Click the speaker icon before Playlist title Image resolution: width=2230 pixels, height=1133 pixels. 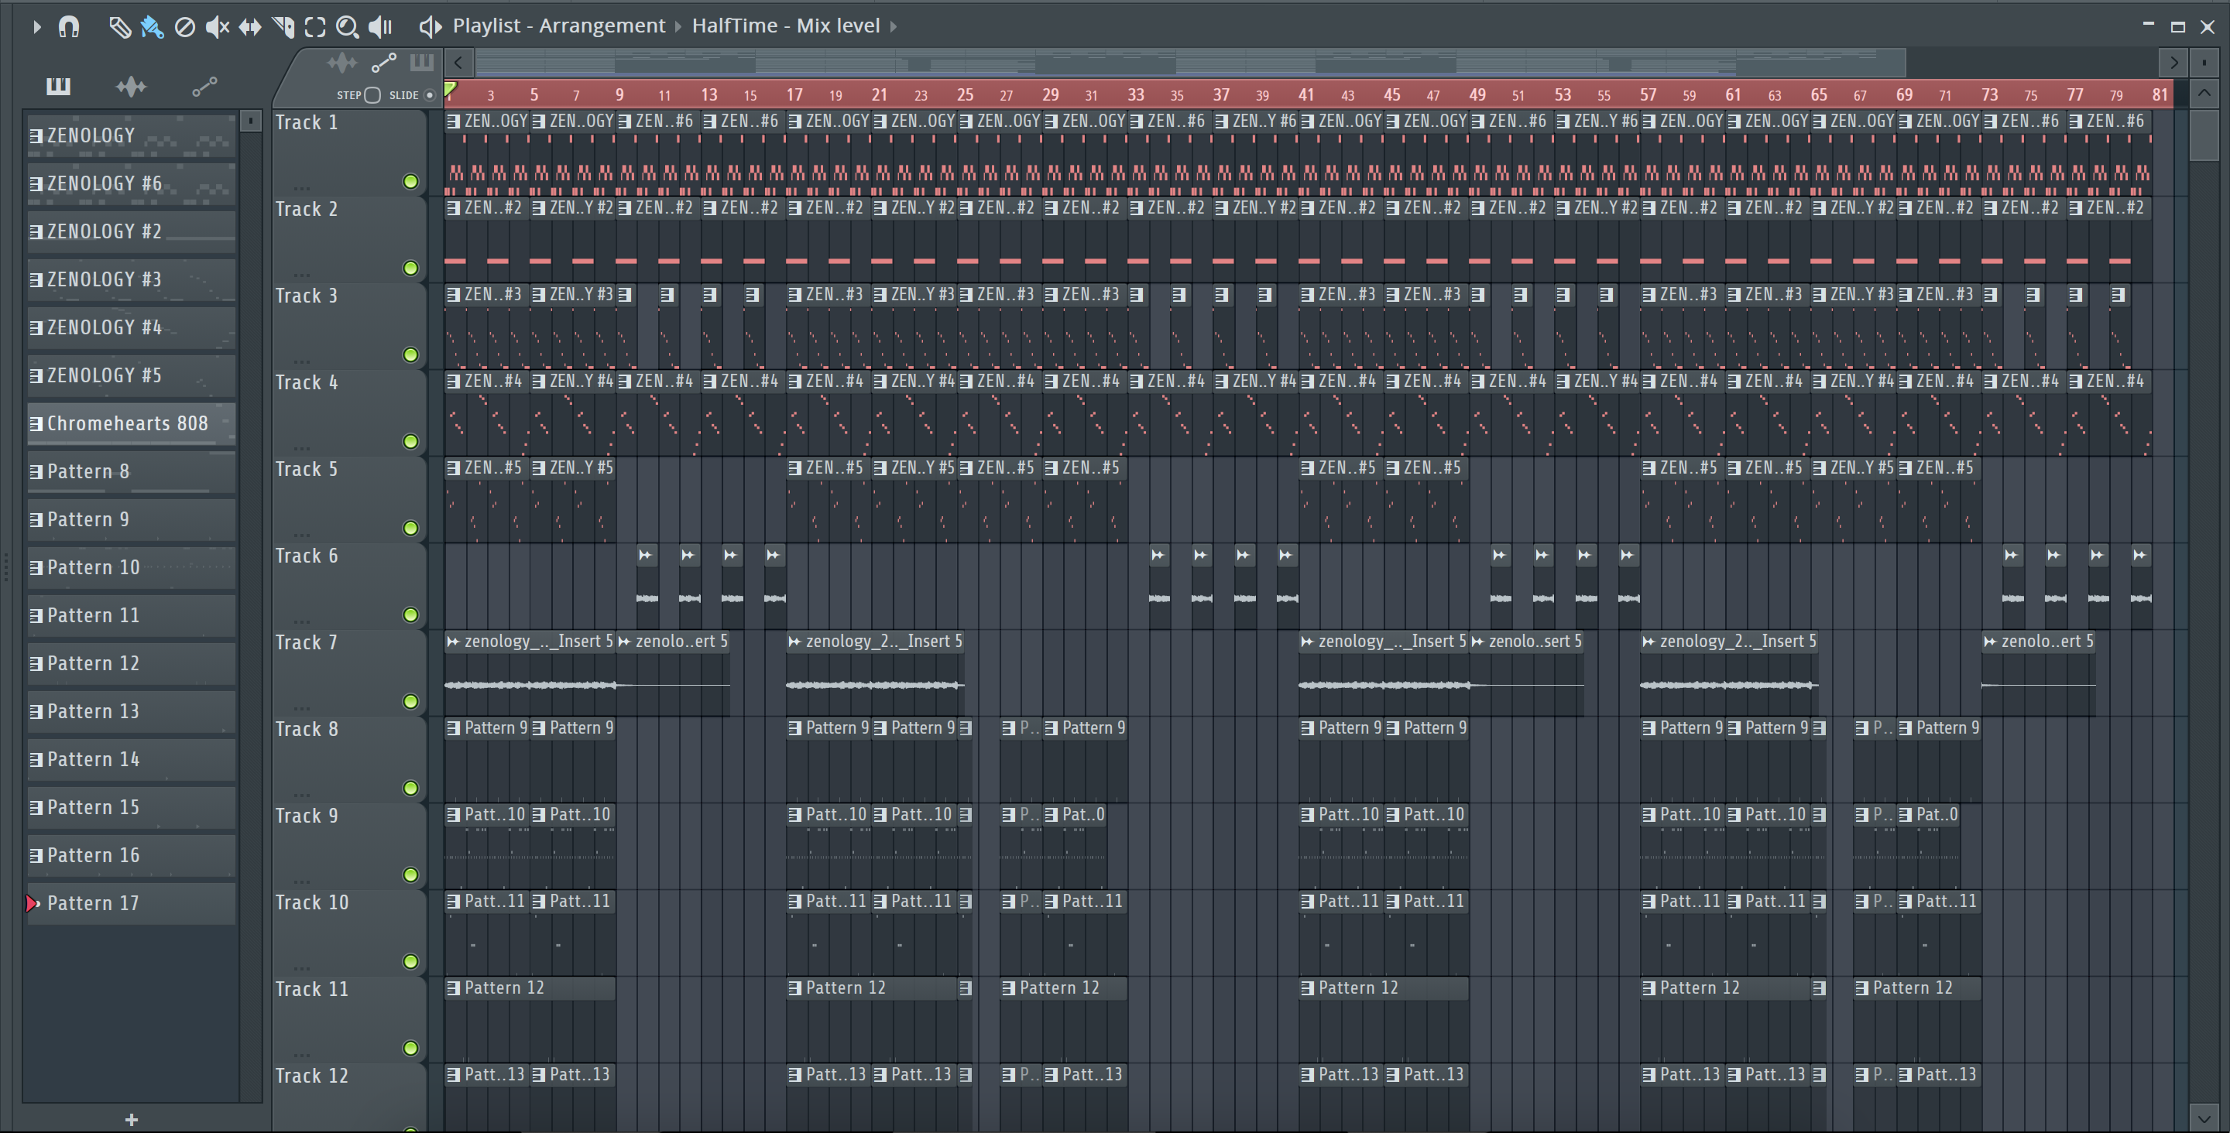point(431,27)
